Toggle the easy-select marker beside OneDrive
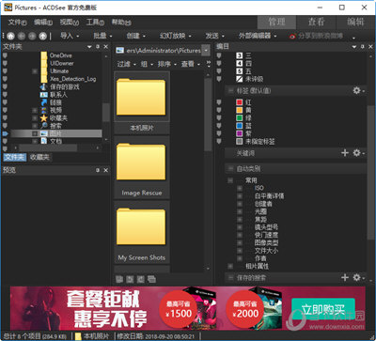 (x=5, y=55)
